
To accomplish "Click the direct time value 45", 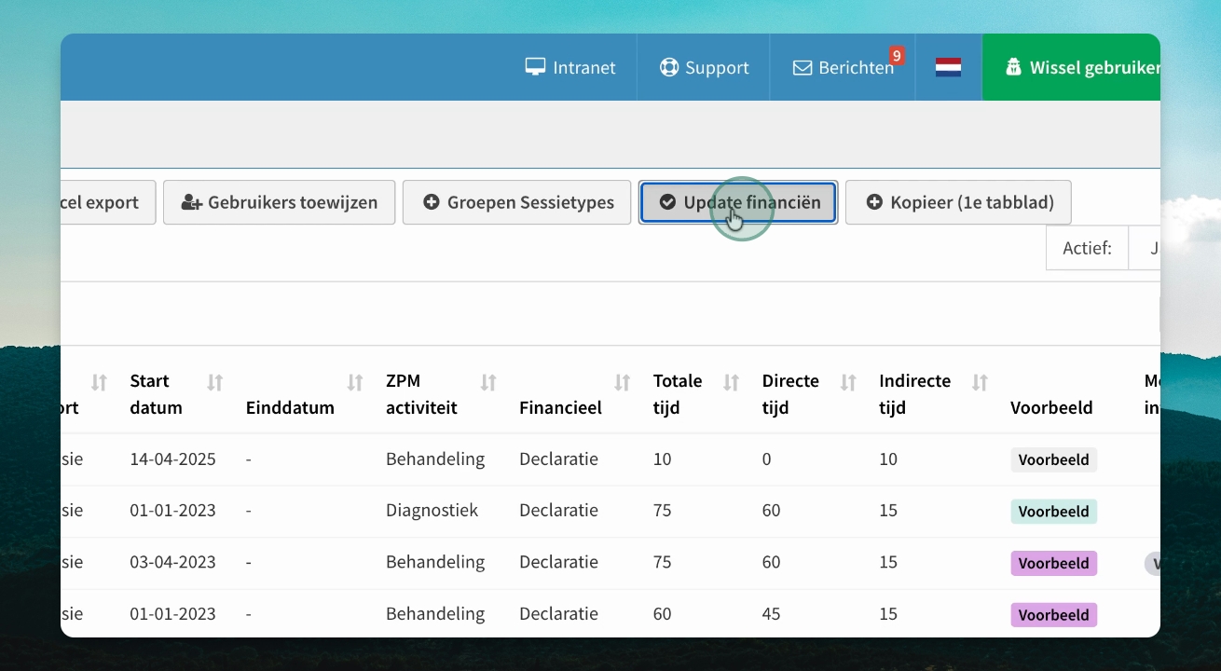I will click(x=771, y=614).
